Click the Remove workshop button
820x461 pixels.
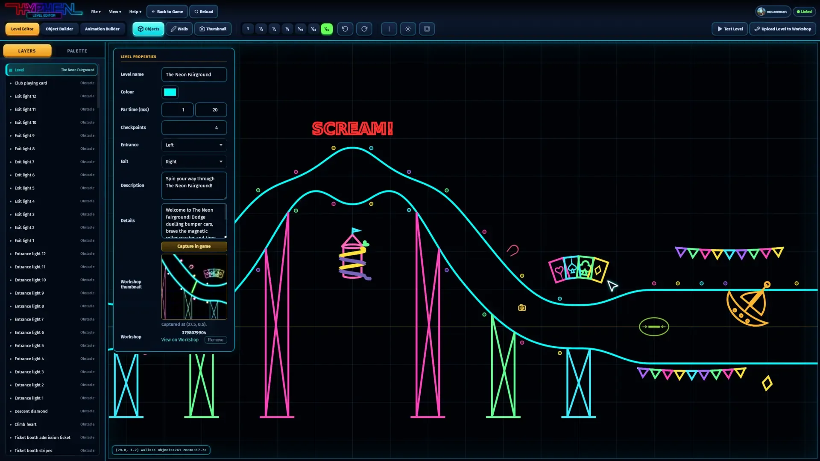(216, 340)
